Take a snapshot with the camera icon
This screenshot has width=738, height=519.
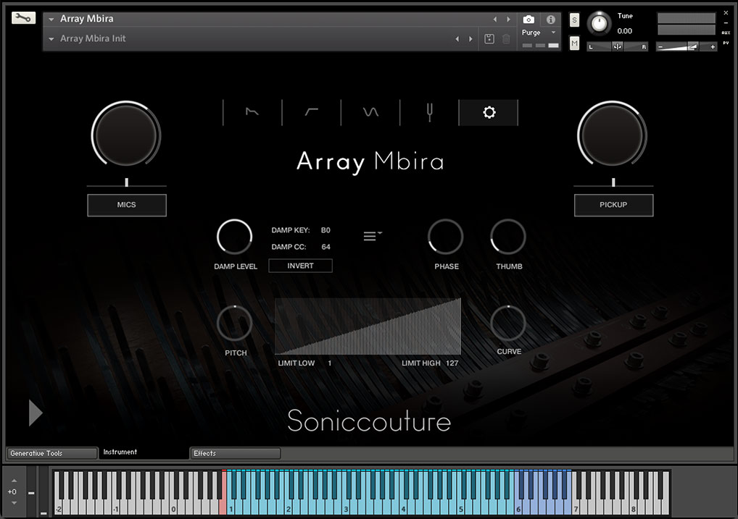pos(529,20)
